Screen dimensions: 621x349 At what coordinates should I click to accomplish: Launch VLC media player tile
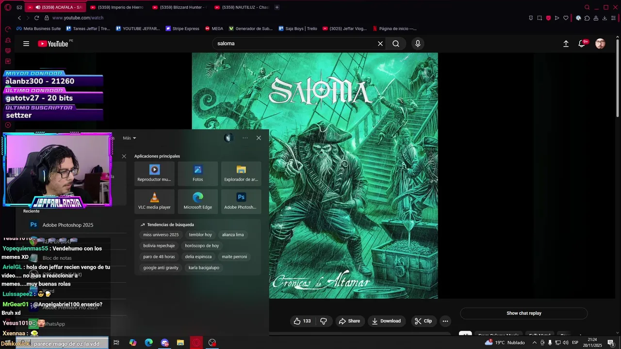pos(154,201)
